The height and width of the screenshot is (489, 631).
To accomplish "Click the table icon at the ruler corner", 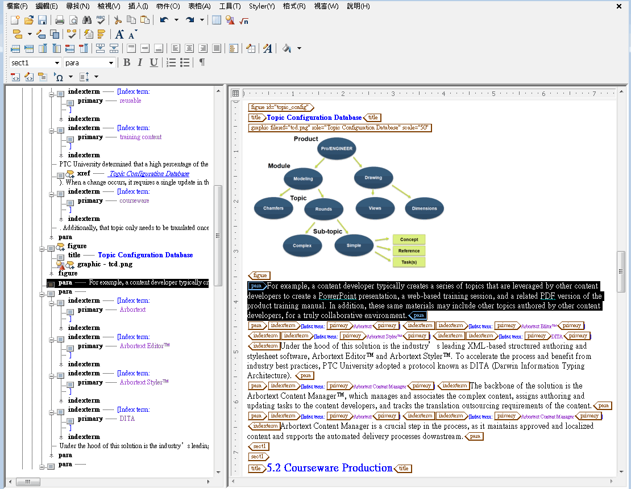I will (x=235, y=93).
